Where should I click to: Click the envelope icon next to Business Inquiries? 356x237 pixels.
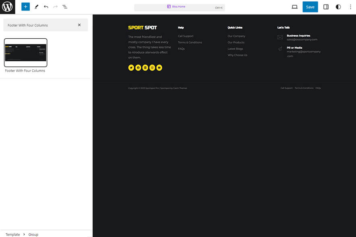(280, 37)
